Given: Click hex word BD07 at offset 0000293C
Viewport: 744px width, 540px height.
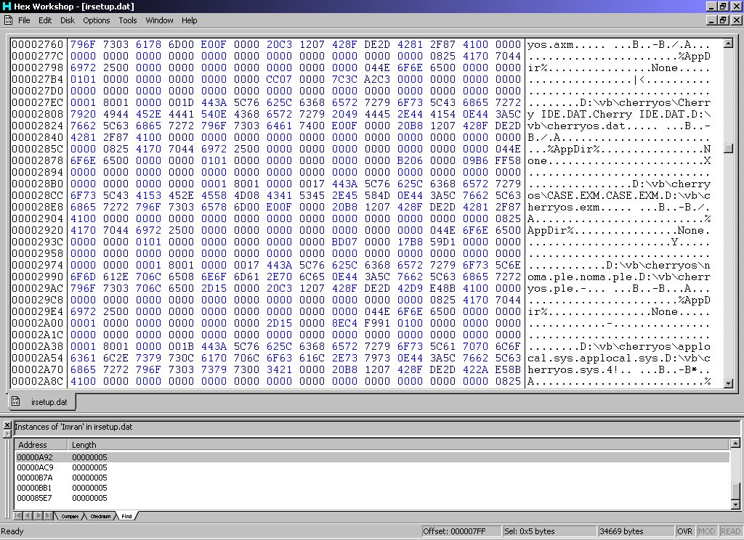Looking at the screenshot, I should click(x=344, y=242).
